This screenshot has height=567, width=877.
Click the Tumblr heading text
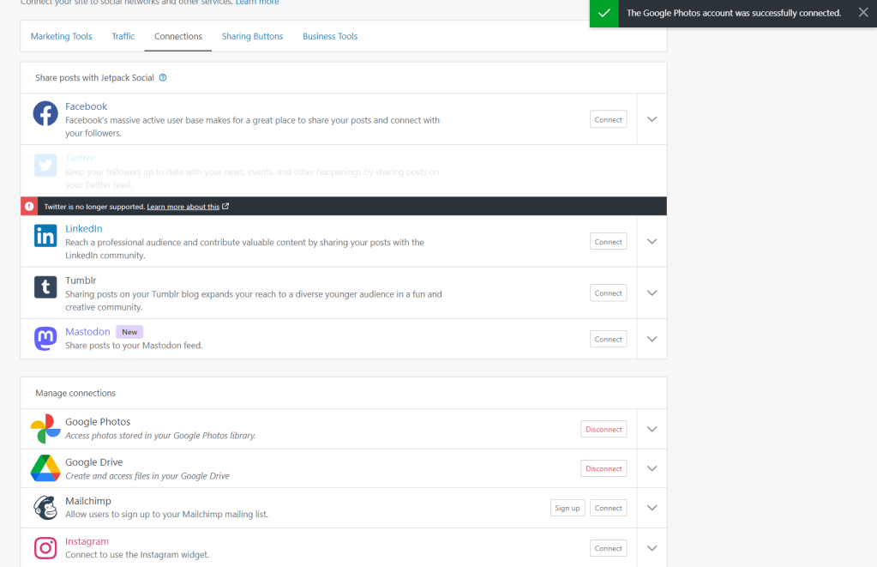(81, 280)
